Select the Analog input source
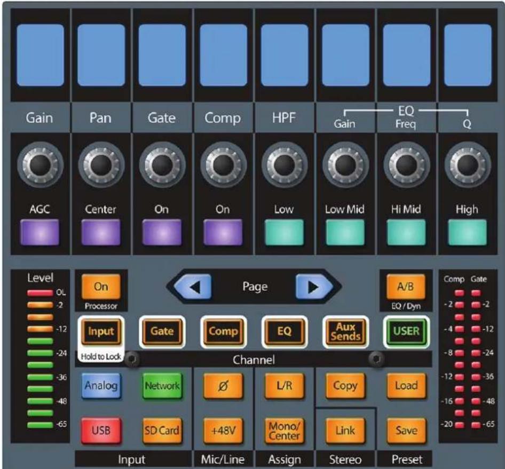Screen dimensions: 505x469 [101, 386]
